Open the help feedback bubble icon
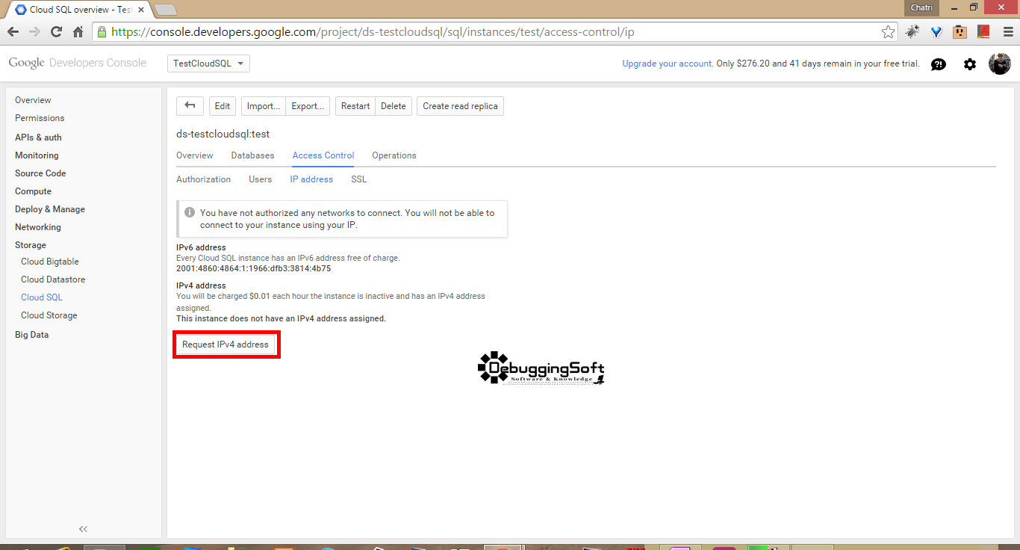The height and width of the screenshot is (550, 1020). point(938,64)
